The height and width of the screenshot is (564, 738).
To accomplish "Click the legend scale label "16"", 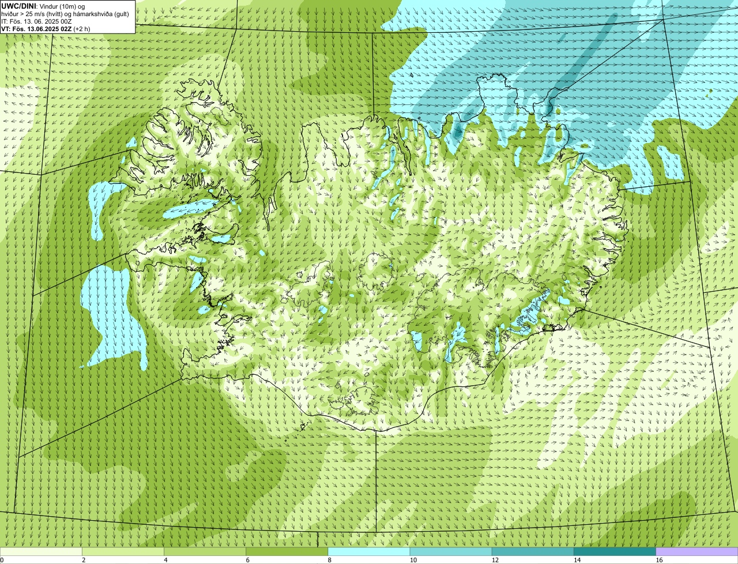I will 660,560.
